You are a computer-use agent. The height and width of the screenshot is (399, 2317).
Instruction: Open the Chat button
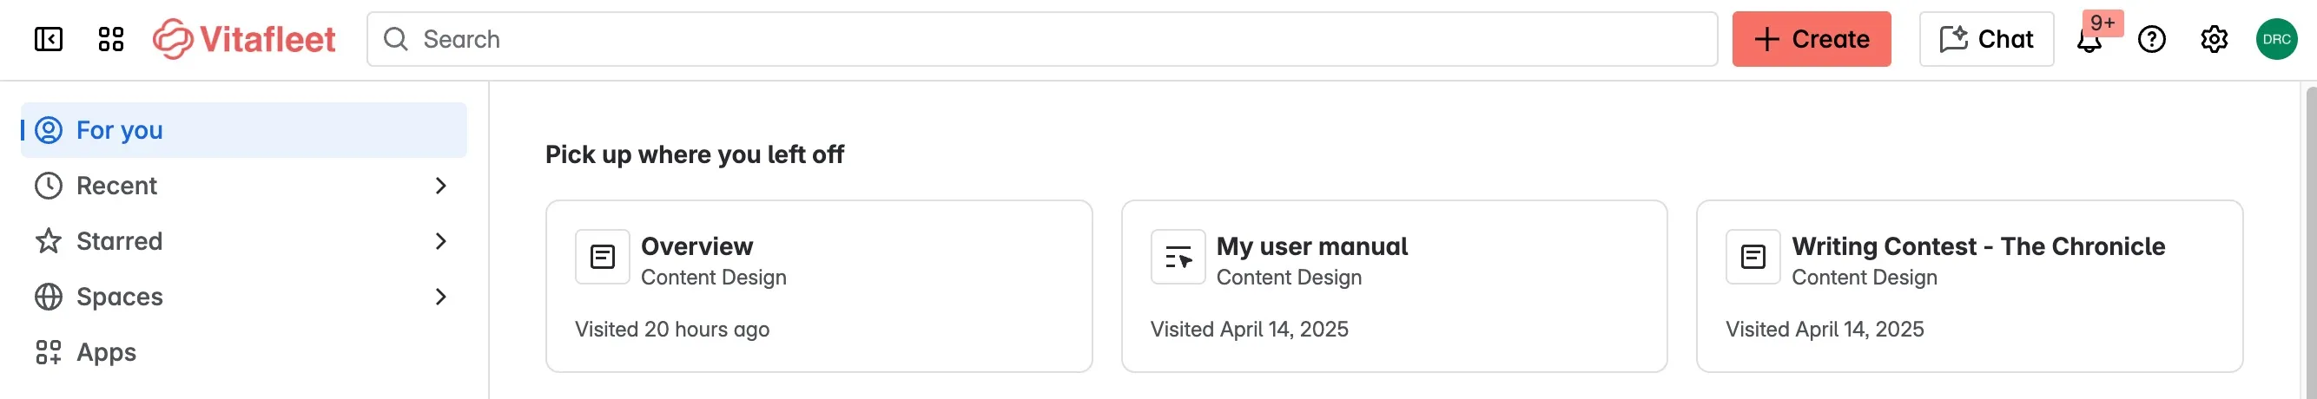[x=1986, y=40]
